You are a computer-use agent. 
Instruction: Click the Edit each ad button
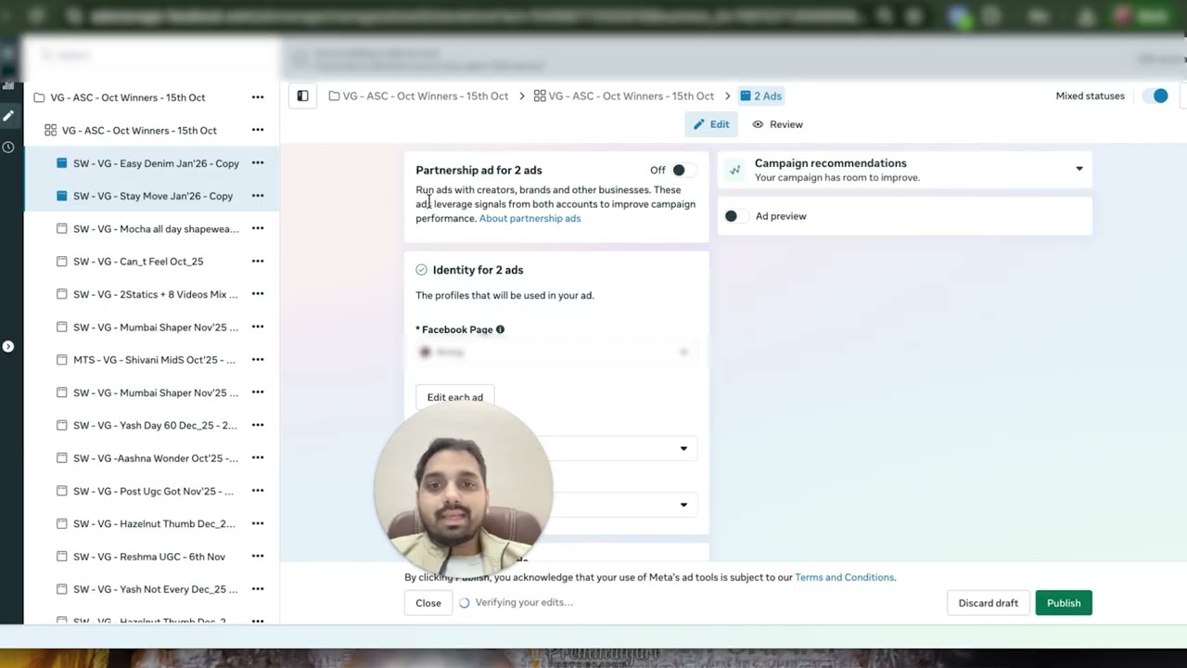[x=455, y=397]
